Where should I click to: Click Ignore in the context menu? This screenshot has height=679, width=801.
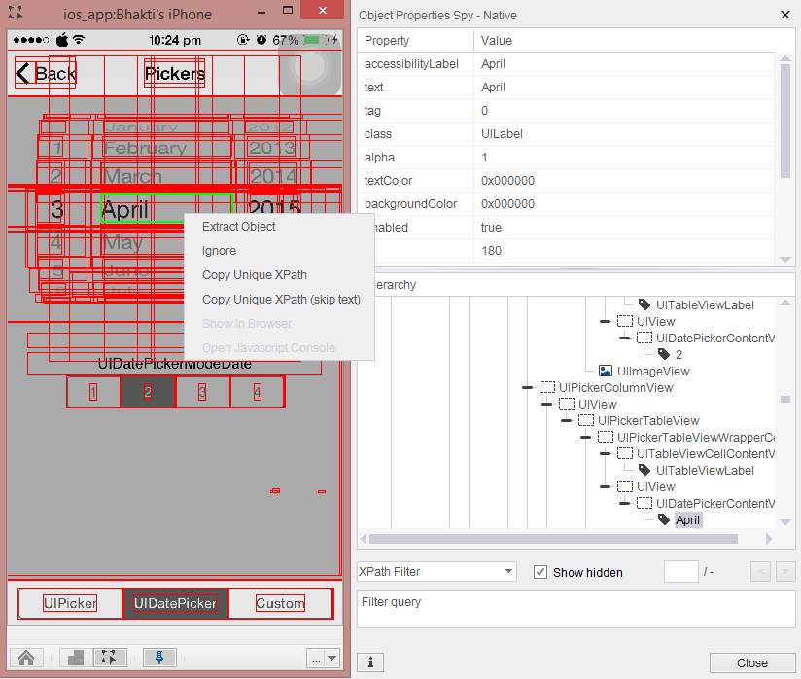point(219,251)
